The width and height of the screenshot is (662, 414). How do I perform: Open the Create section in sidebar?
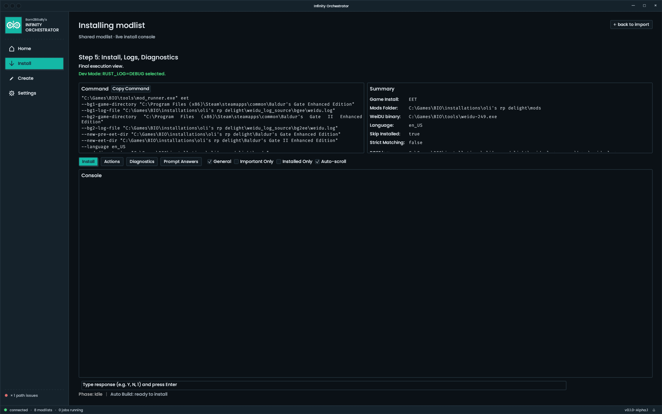(34, 78)
